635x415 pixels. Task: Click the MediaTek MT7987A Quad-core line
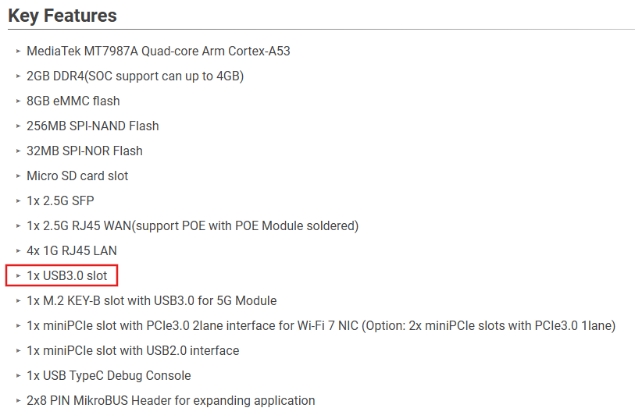pos(159,51)
